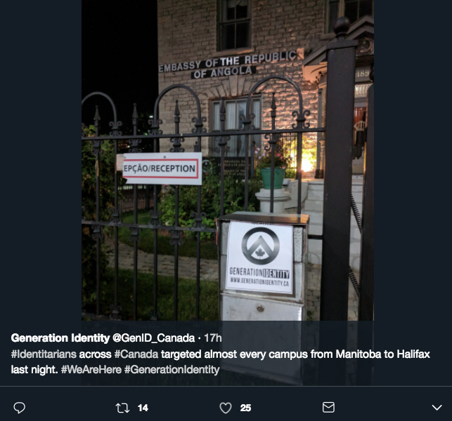Share via the envelope message icon
Image resolution: width=452 pixels, height=421 pixels.
(328, 408)
